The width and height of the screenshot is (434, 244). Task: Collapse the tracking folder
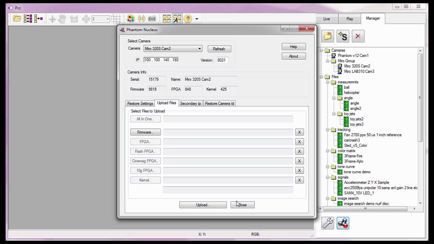point(328,130)
